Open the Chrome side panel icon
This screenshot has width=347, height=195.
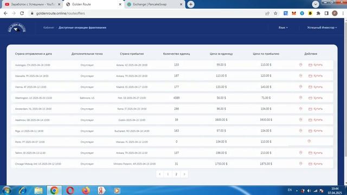tap(326, 13)
